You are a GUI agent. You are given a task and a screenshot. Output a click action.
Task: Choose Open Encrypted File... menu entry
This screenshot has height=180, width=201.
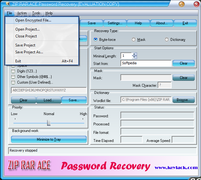click(42, 20)
